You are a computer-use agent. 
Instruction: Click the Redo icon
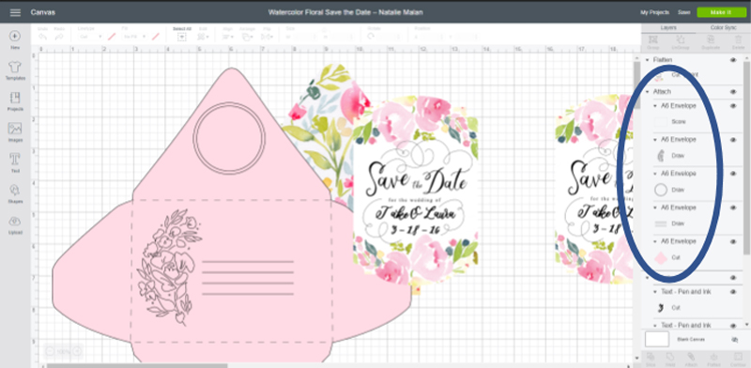pyautogui.click(x=59, y=37)
